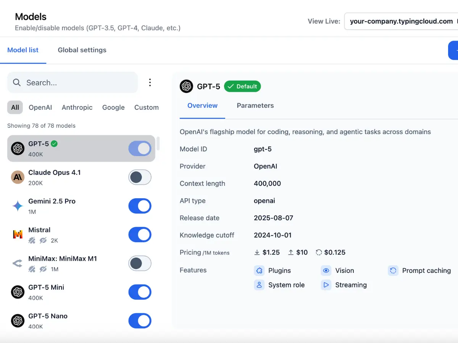Click the "Showing 78 of 78 models" text
This screenshot has width=458, height=343.
click(41, 126)
